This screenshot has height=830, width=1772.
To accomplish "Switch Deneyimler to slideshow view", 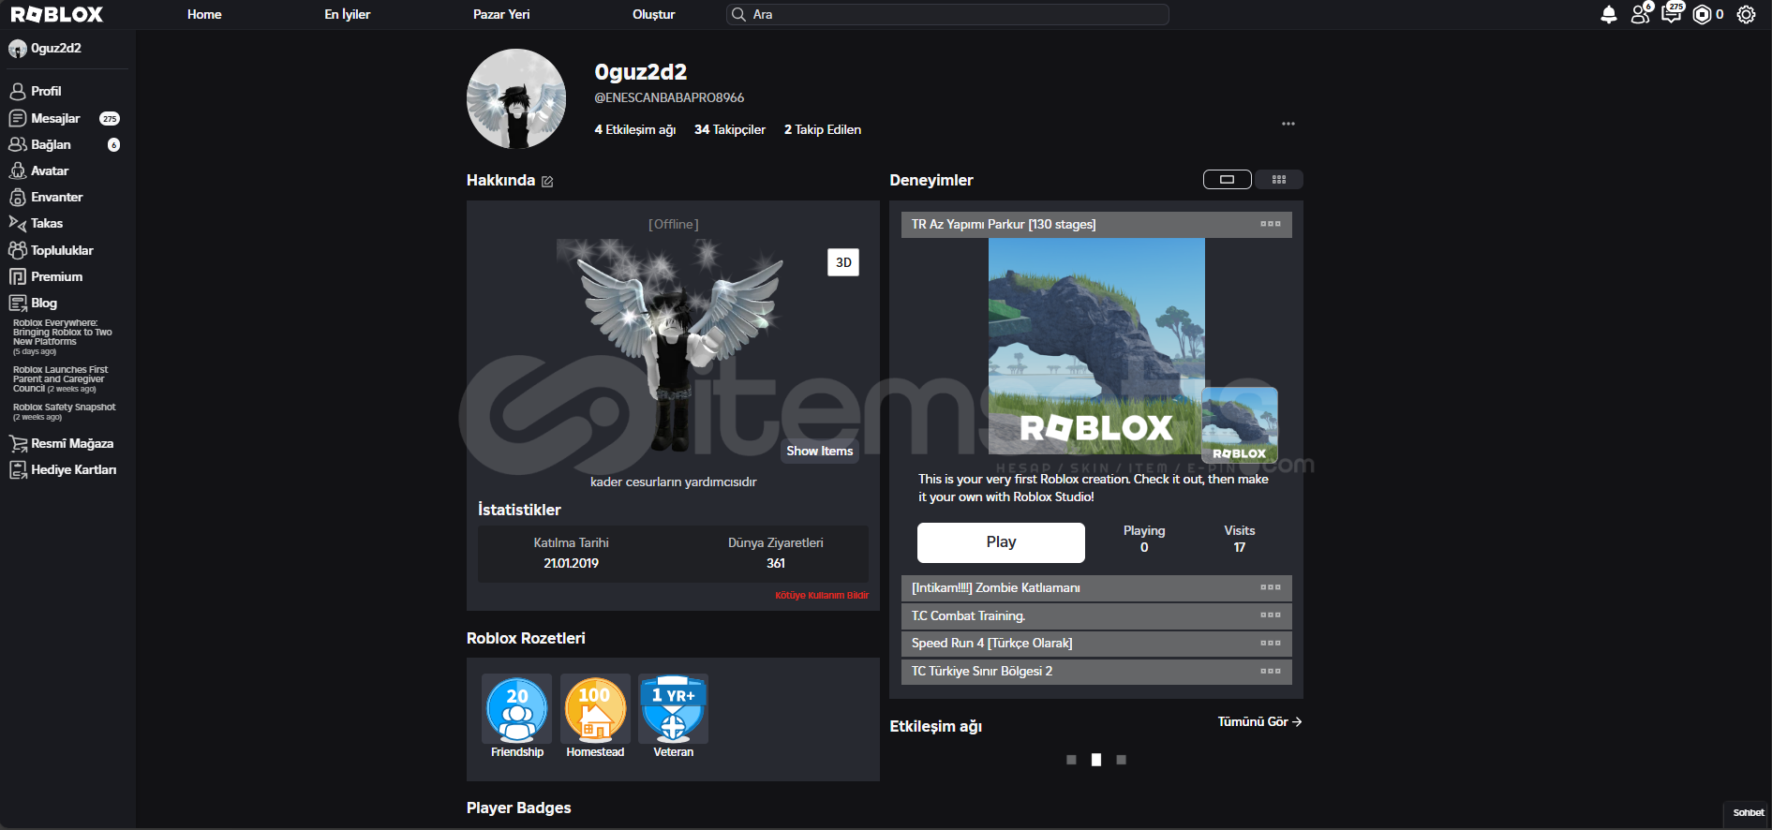I will tap(1227, 179).
